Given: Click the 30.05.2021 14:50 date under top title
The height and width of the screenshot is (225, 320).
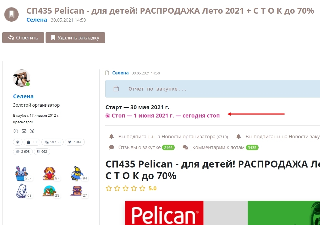Looking at the screenshot, I should click(x=68, y=20).
